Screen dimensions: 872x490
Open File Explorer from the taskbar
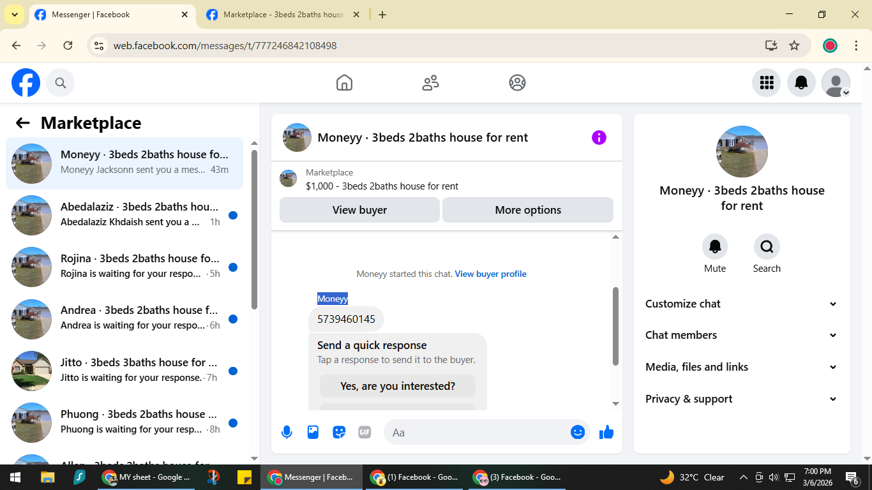click(48, 477)
